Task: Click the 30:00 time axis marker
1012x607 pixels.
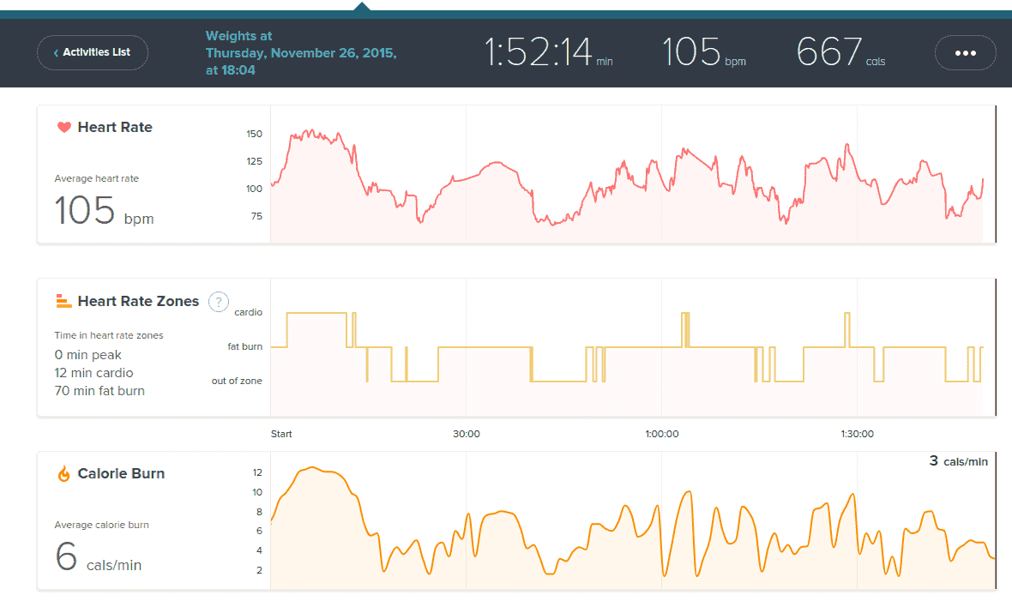Action: [467, 434]
